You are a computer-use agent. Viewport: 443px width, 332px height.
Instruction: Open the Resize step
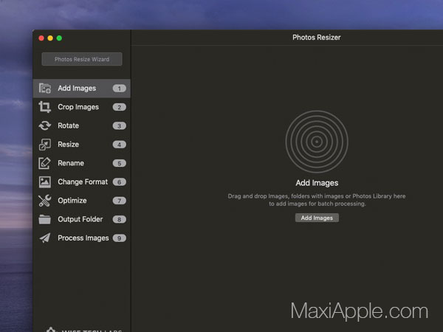pos(82,145)
